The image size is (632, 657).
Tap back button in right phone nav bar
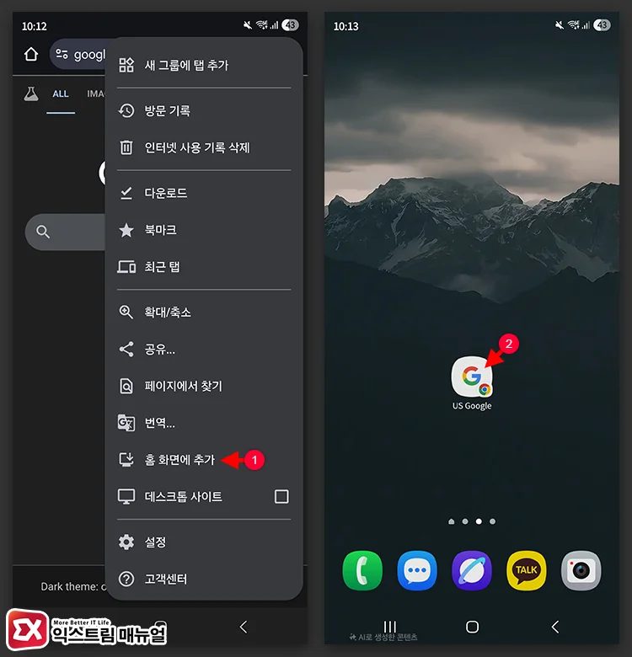[555, 627]
